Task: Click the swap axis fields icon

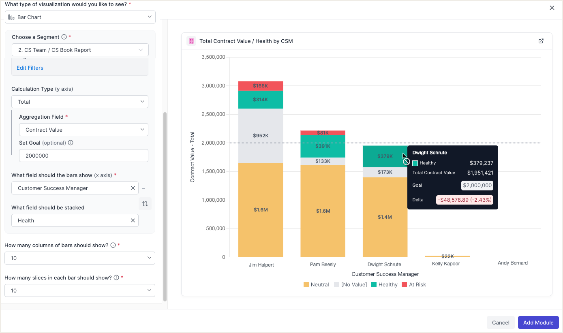Action: (x=145, y=204)
